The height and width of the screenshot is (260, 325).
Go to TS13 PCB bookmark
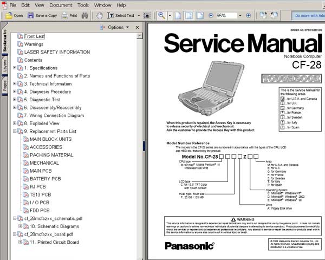41,195
